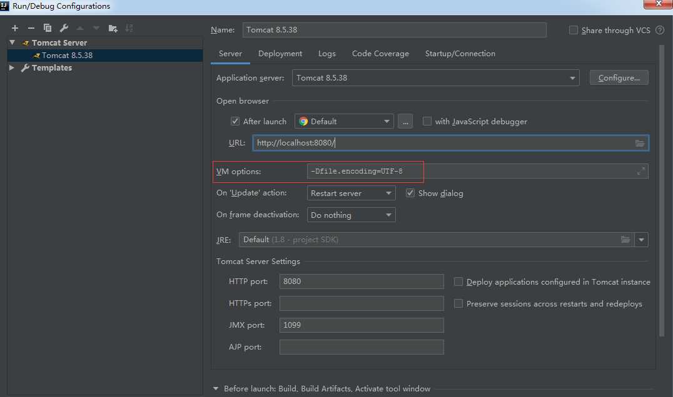The width and height of the screenshot is (673, 397).
Task: Click the URL input field
Action: (x=451, y=143)
